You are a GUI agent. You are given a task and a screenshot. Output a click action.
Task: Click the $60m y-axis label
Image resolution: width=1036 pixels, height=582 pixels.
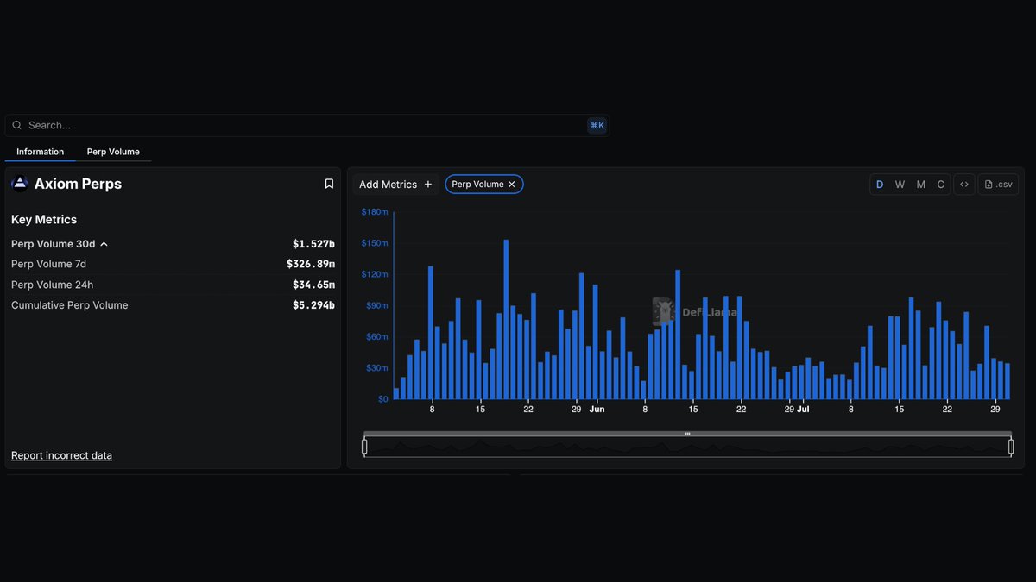pos(376,337)
